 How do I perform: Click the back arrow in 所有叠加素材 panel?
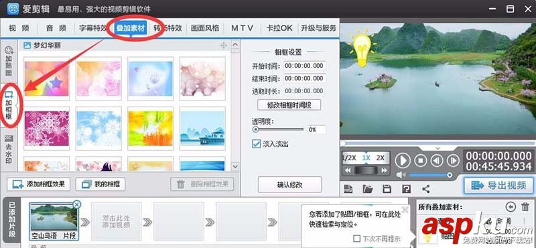(x=511, y=206)
